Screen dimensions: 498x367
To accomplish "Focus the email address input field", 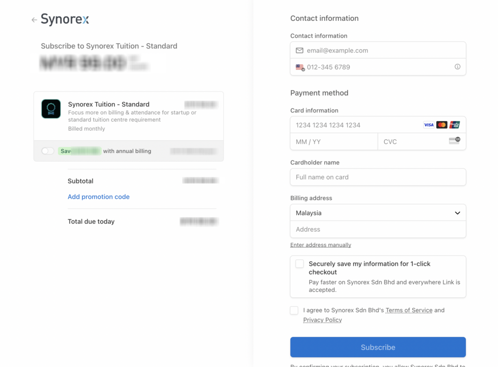I will pyautogui.click(x=378, y=50).
